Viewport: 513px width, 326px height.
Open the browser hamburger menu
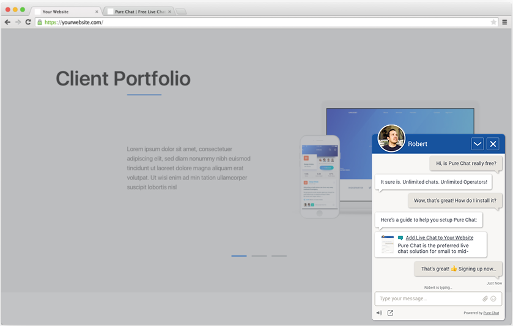point(504,22)
